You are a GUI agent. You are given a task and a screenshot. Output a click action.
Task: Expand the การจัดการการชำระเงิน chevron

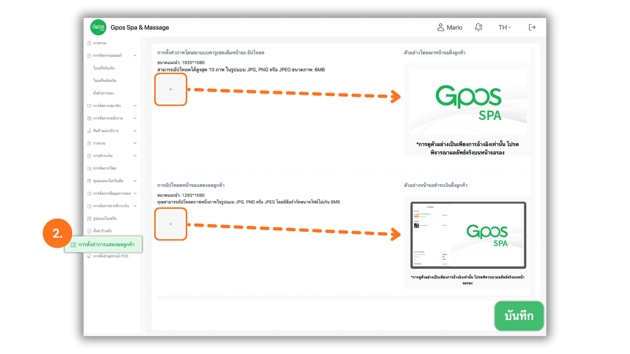click(135, 206)
